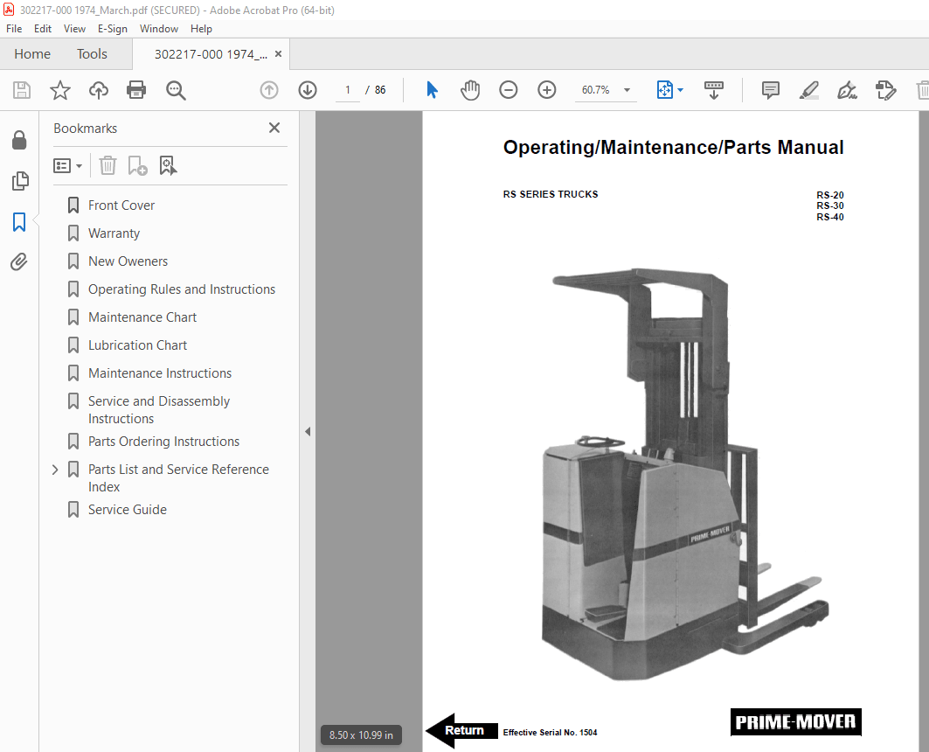Image resolution: width=929 pixels, height=752 pixels.
Task: Toggle the page thumbnails panel icon
Action: coord(19,181)
